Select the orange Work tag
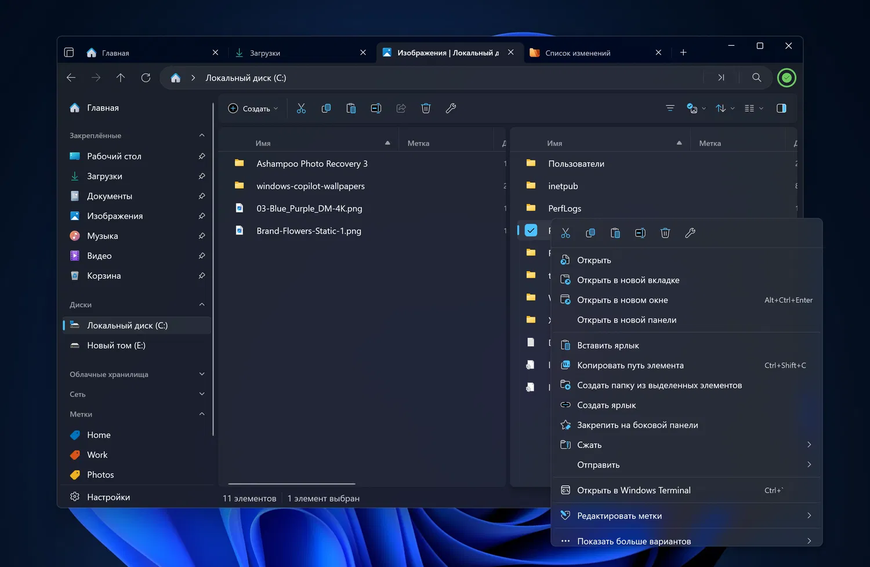The height and width of the screenshot is (567, 870). (97, 455)
